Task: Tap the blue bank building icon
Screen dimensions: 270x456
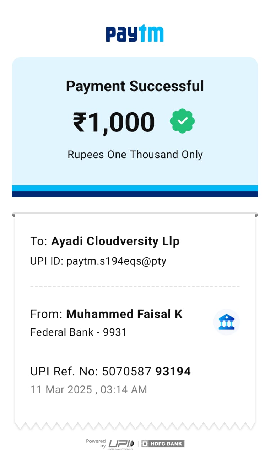Action: pyautogui.click(x=226, y=322)
